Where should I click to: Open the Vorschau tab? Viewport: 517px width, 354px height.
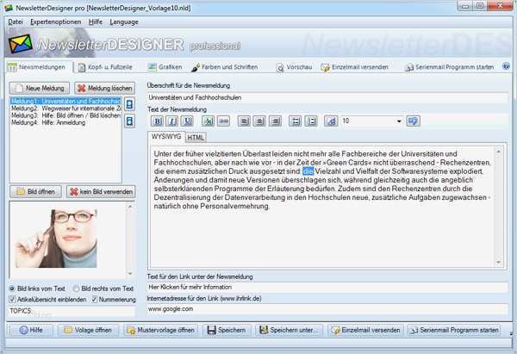[x=294, y=67]
